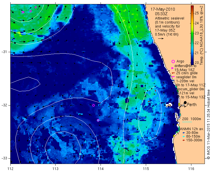
Task: Click the black 0.5m/s velocity scale arrow
Action: click(x=161, y=39)
